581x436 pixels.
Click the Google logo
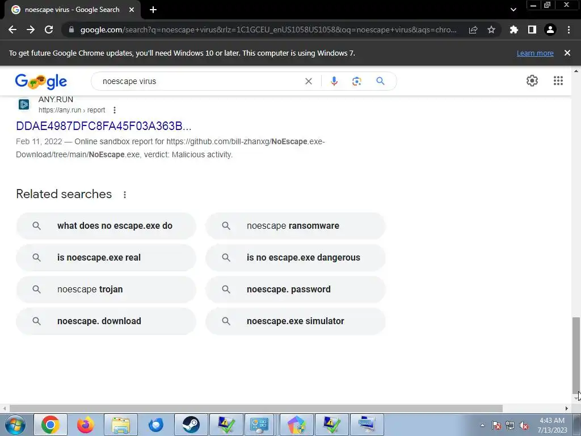[41, 81]
